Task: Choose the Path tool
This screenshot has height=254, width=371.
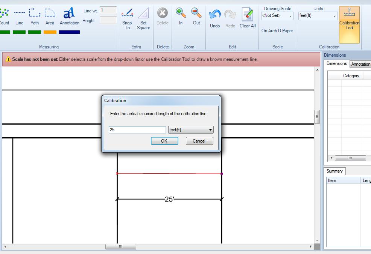Action: pos(35,17)
